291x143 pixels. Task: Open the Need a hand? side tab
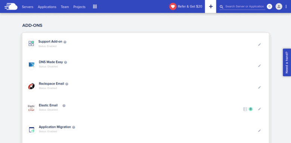pos(287,62)
